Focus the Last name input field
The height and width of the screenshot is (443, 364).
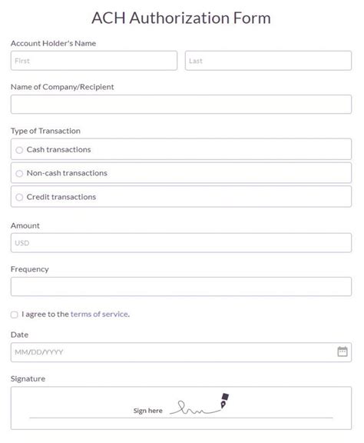click(x=268, y=61)
